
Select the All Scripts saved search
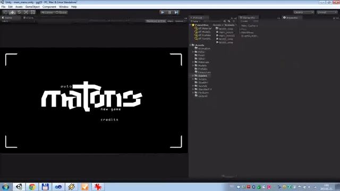point(202,39)
